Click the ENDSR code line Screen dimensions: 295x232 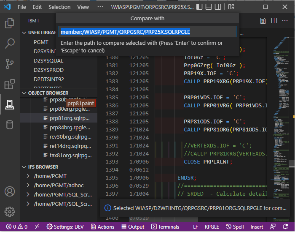pos(187,178)
